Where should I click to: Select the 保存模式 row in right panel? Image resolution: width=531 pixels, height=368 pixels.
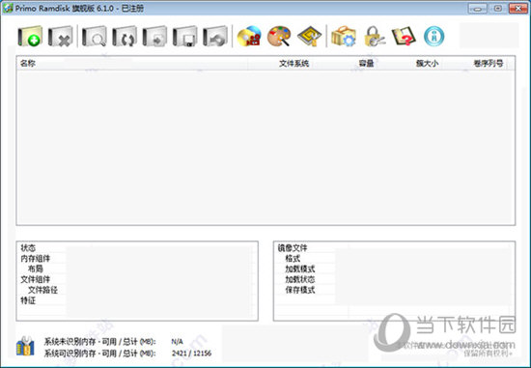click(395, 290)
